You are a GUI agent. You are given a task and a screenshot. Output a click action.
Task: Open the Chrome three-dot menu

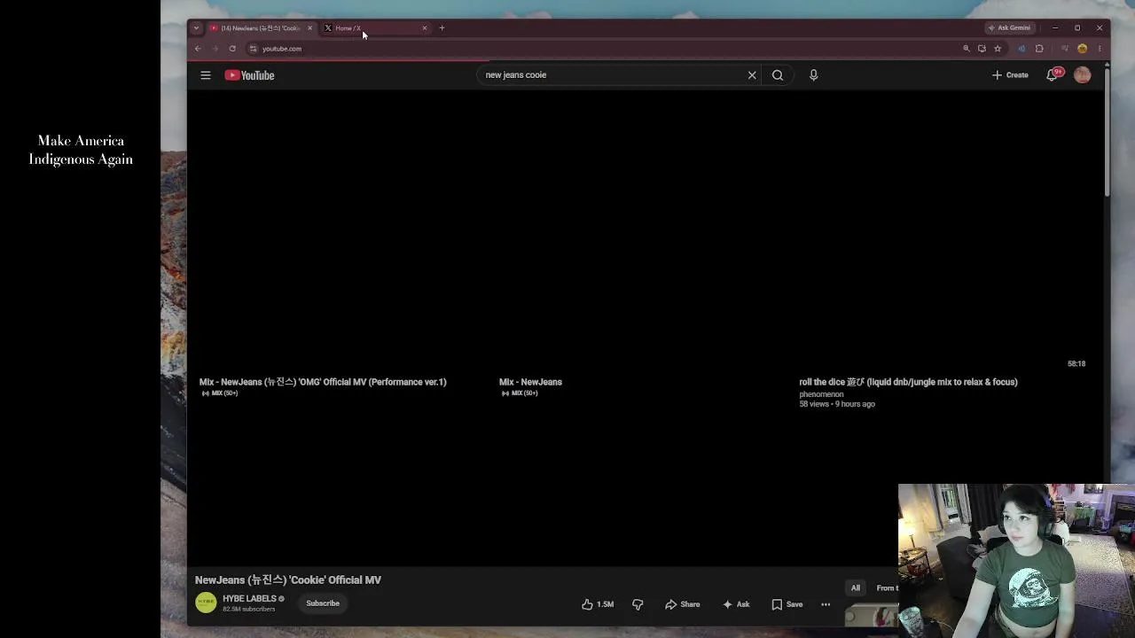coord(1100,49)
